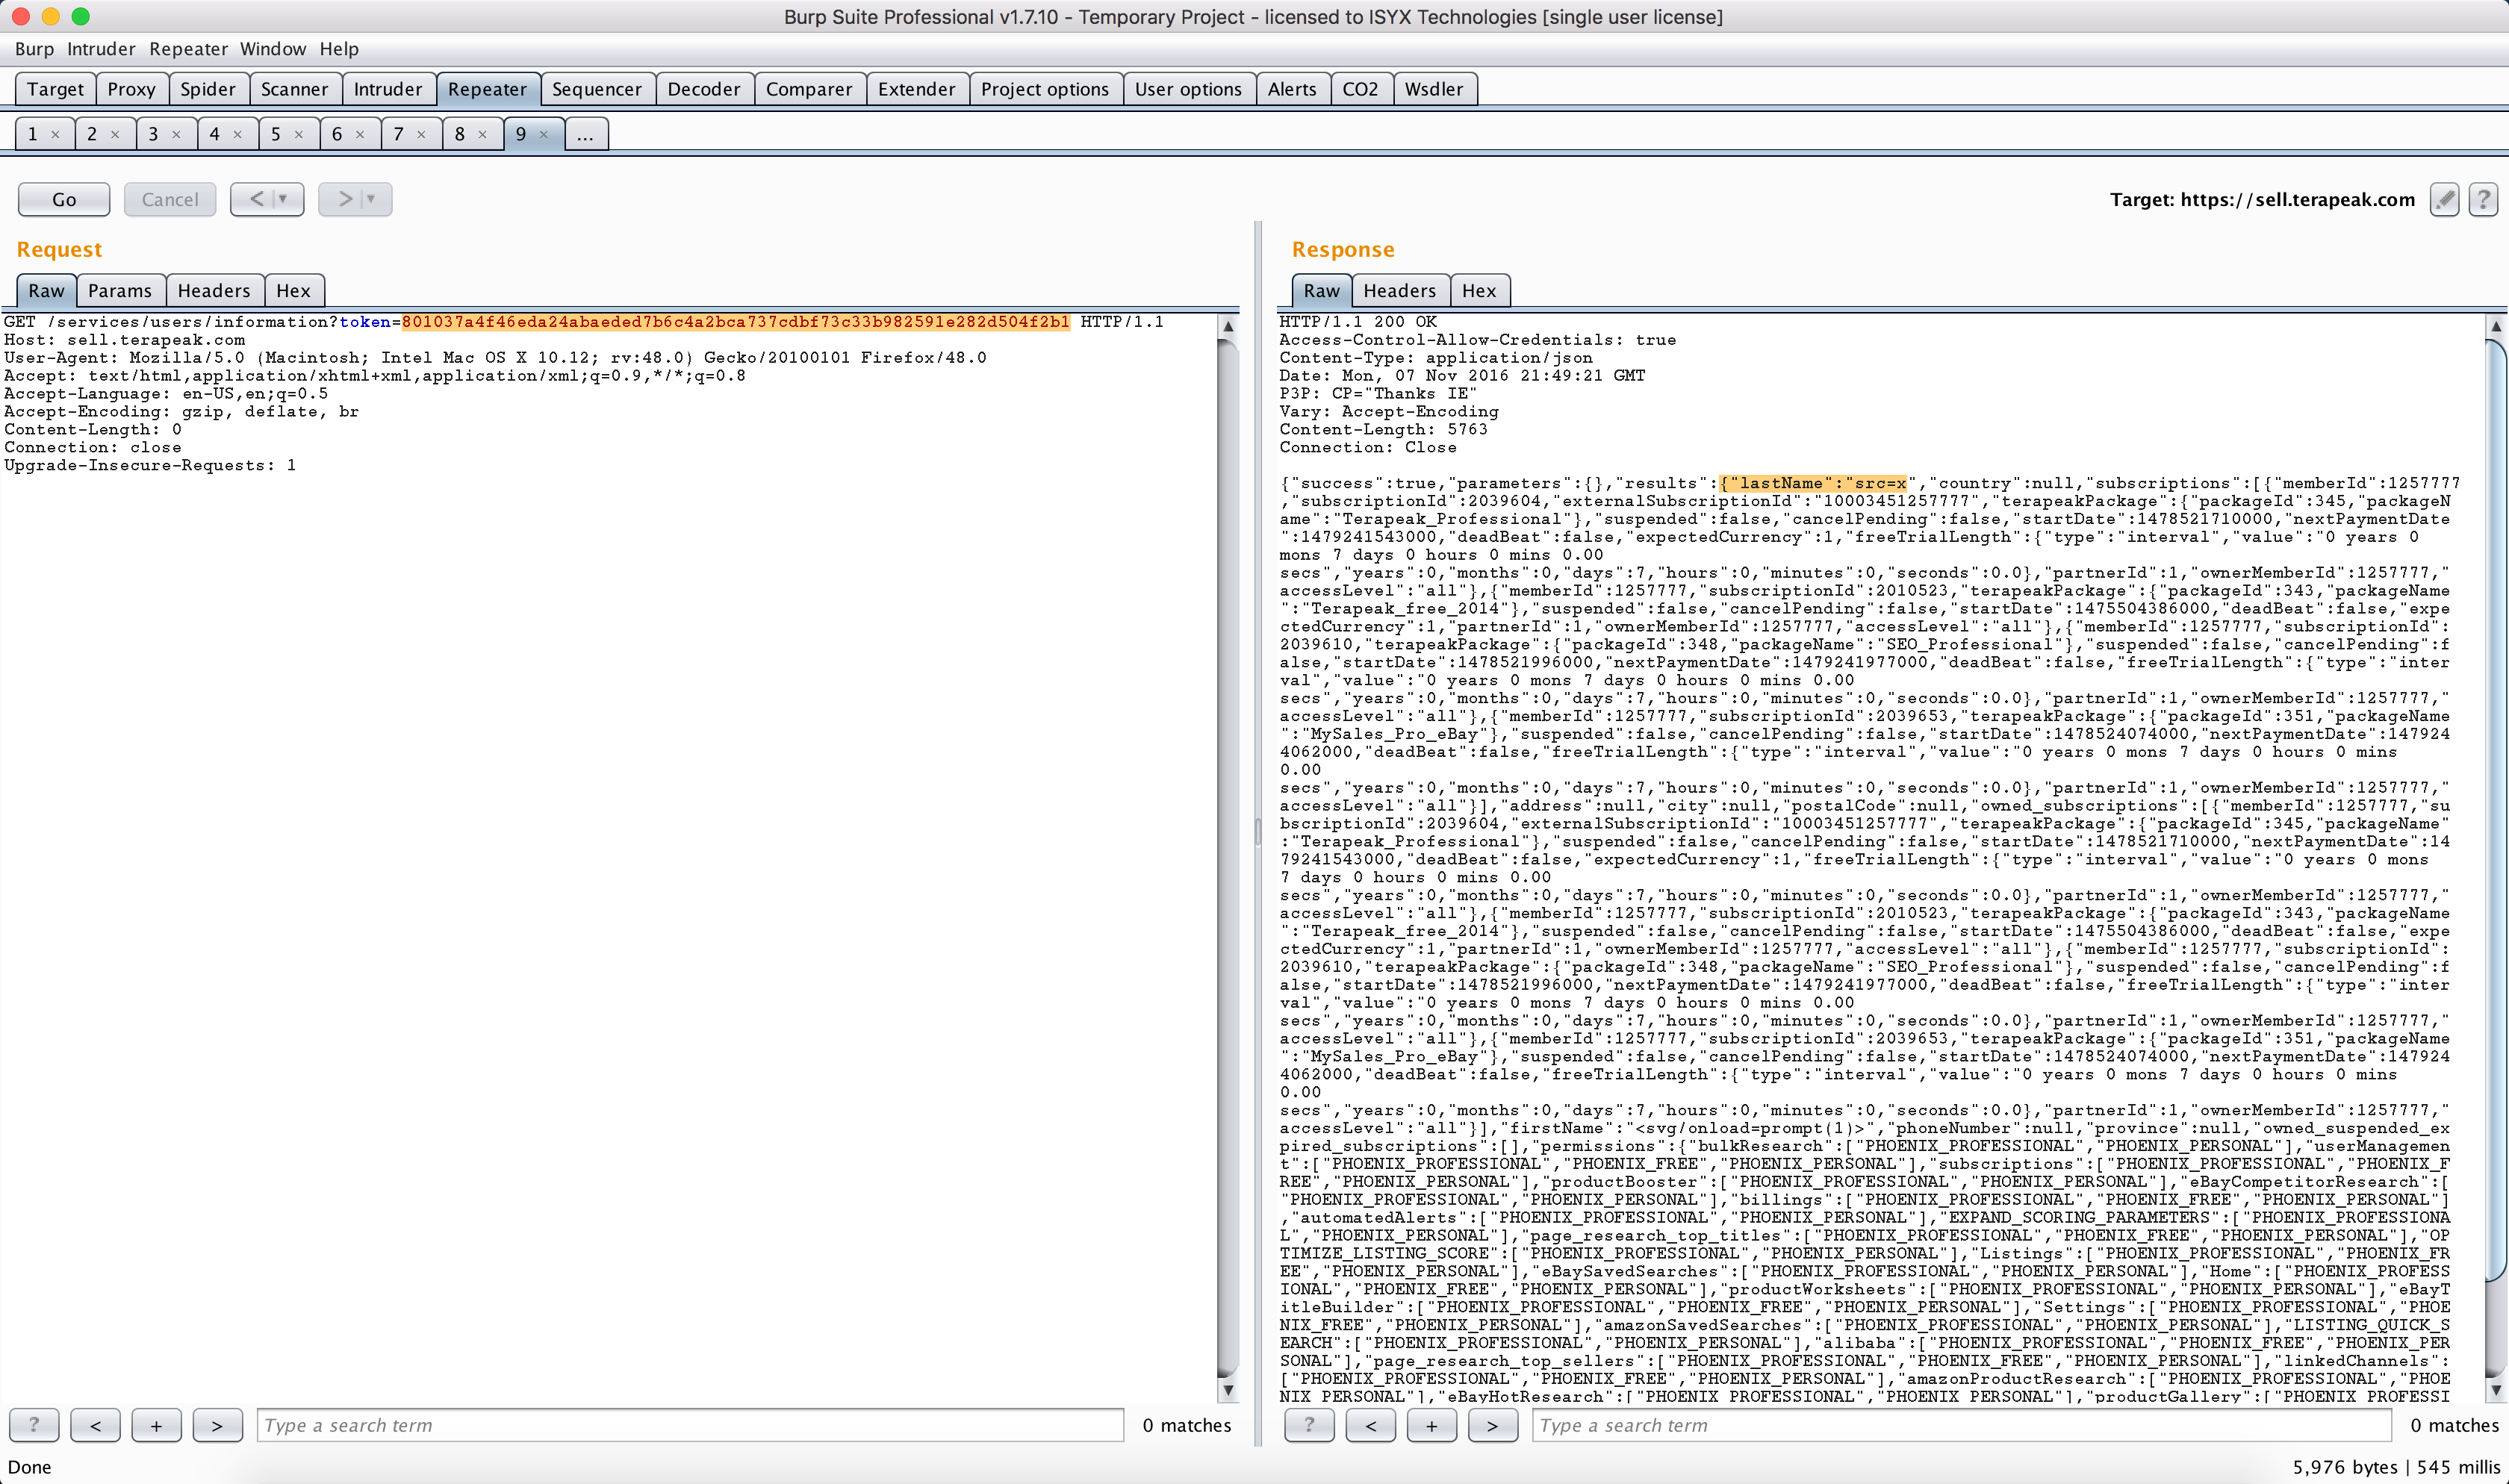Select response Raw tab
Image resolution: width=2509 pixels, height=1484 pixels.
1321,290
